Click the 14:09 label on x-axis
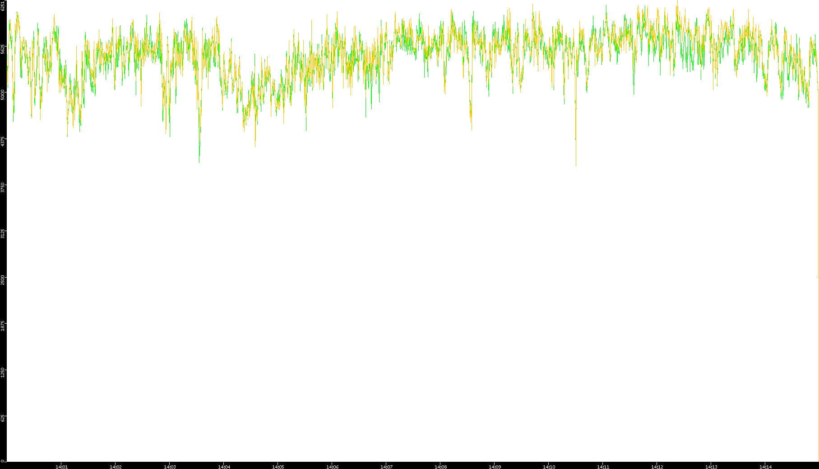Screen dimensions: 819x469 click(495, 467)
